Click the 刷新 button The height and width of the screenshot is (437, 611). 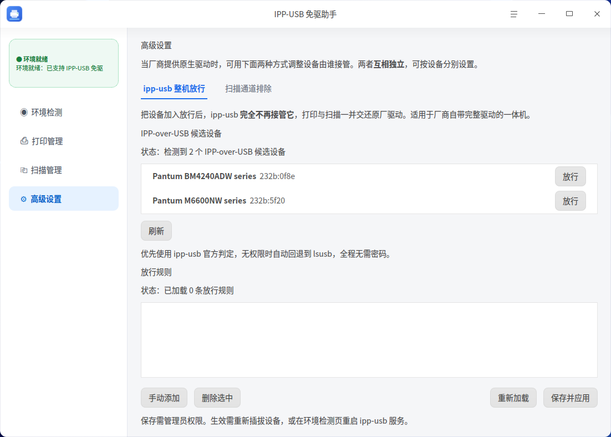tap(156, 231)
